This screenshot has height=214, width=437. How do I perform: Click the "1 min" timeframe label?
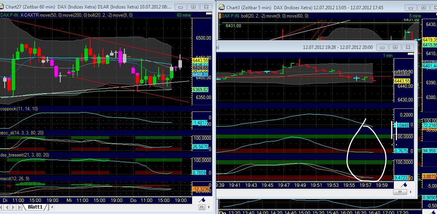387,56
